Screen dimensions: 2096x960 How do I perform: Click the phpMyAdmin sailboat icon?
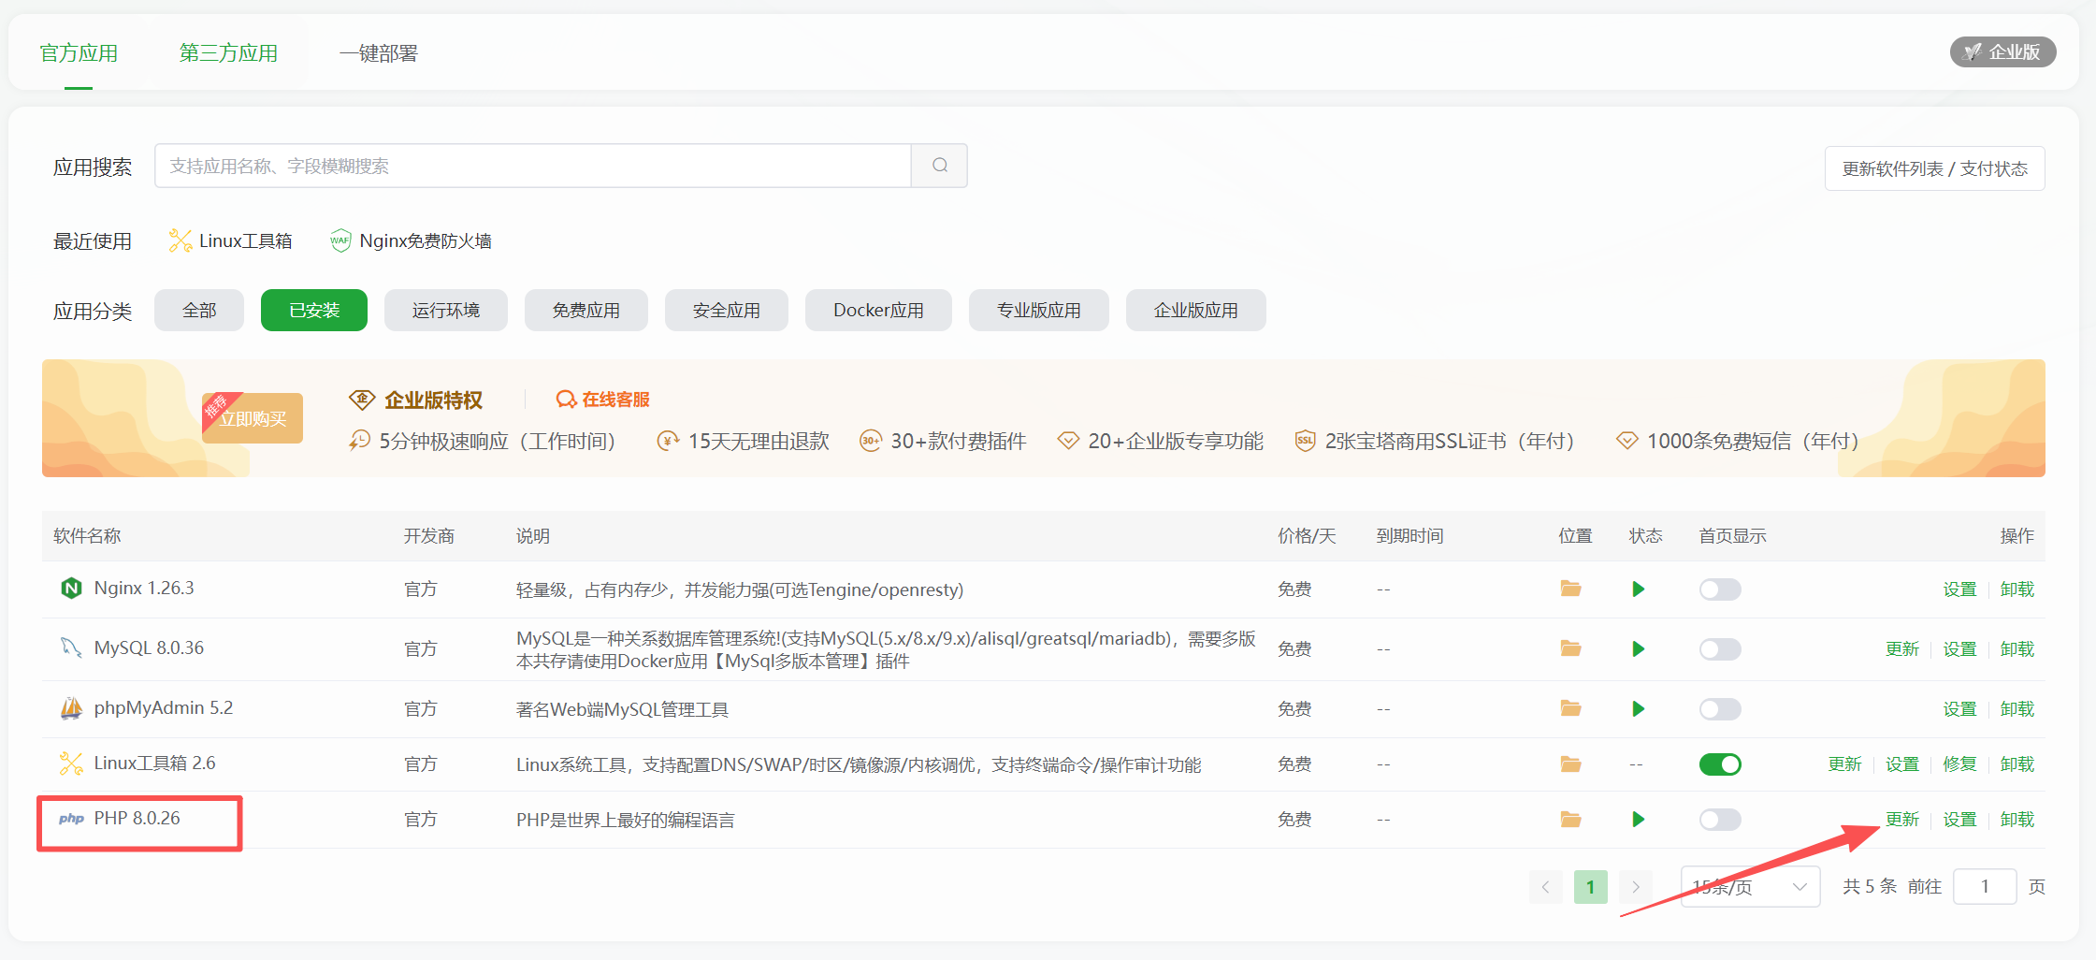(71, 708)
